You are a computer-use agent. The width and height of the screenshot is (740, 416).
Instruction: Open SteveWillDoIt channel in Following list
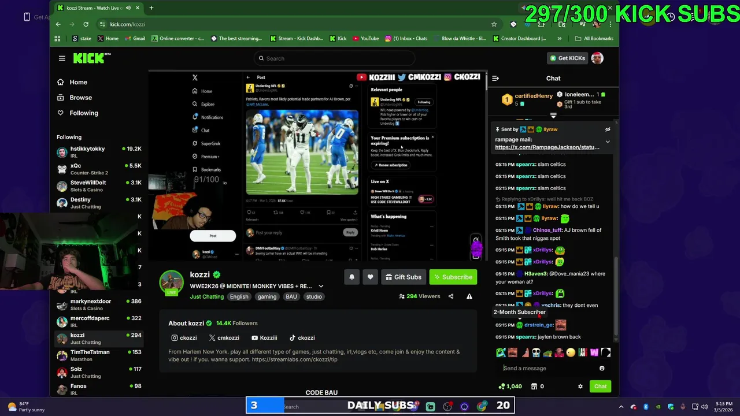[99, 186]
